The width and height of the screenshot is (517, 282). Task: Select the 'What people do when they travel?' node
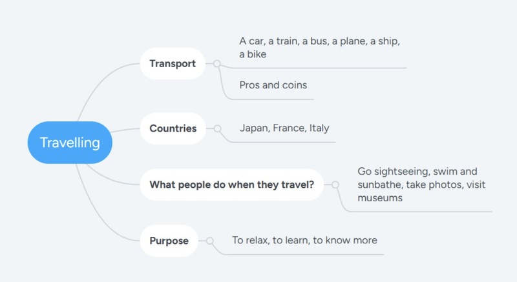(232, 185)
